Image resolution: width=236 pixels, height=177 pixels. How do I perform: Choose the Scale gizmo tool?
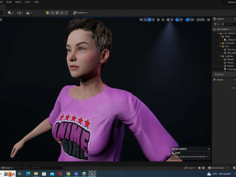click(153, 20)
